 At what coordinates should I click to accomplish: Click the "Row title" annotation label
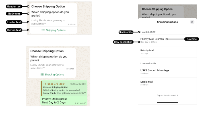[191, 39]
